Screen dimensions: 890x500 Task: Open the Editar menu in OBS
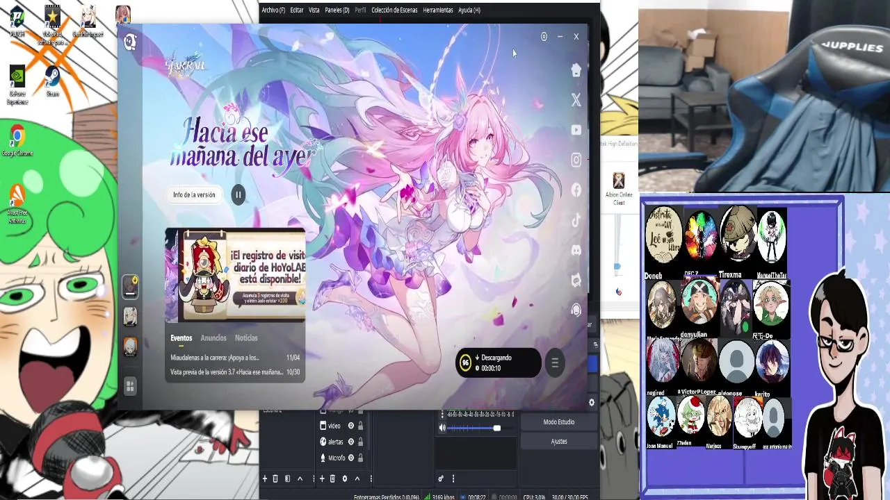tap(297, 10)
